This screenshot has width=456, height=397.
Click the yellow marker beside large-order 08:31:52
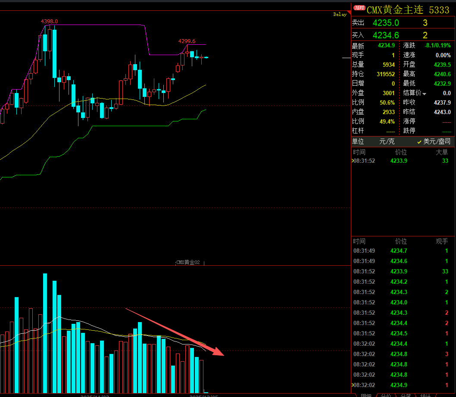point(353,161)
